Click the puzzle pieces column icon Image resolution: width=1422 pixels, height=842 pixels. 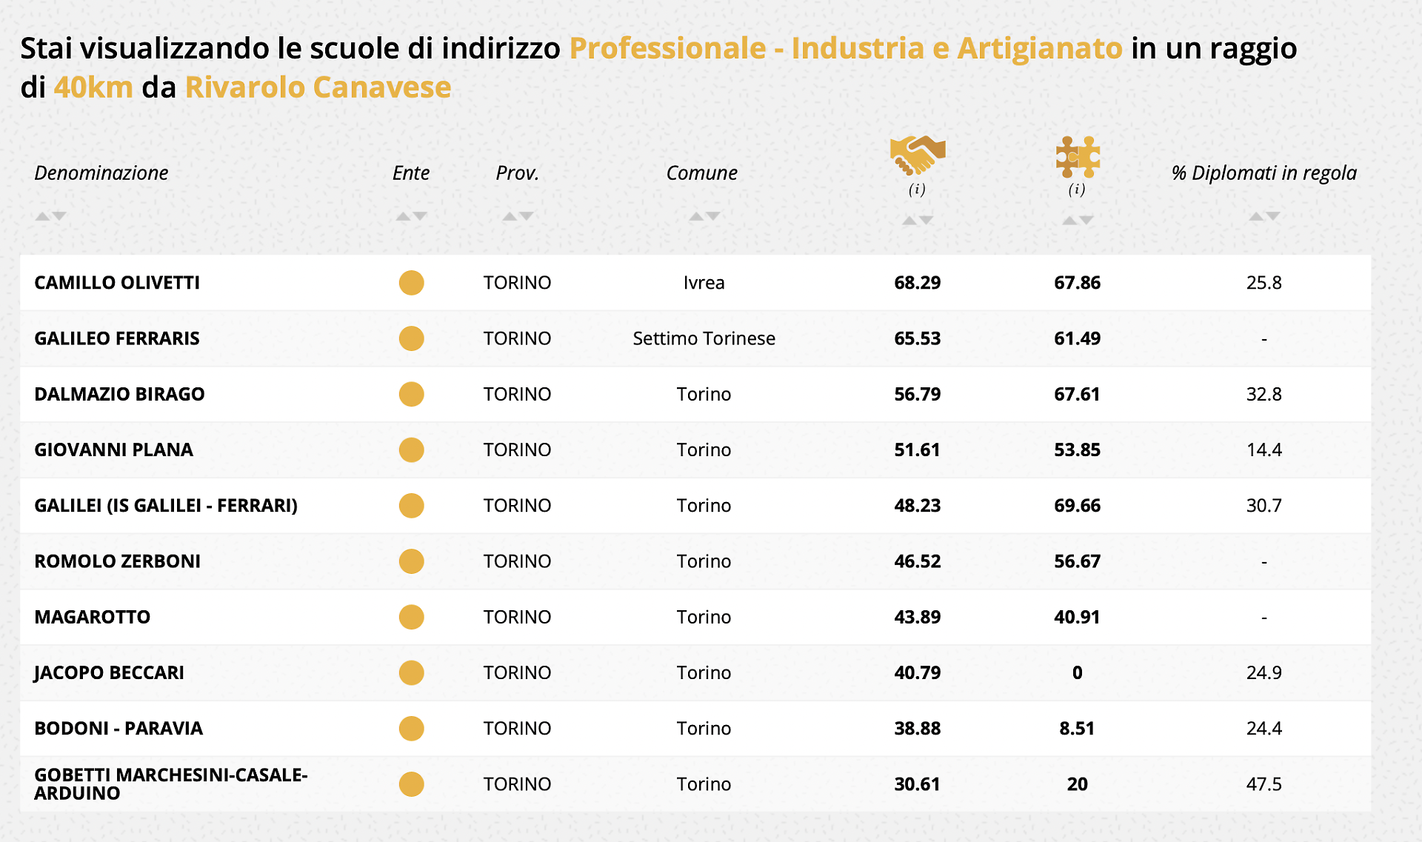(1077, 156)
